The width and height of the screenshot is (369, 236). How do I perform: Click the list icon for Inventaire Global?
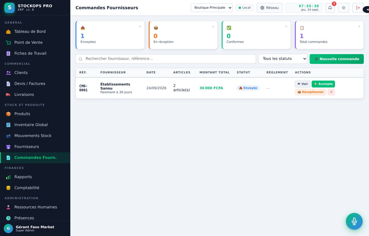tap(8, 125)
